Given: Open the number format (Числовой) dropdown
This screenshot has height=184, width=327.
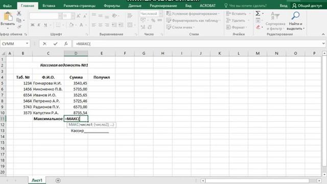Looking at the screenshot, I should (161, 14).
